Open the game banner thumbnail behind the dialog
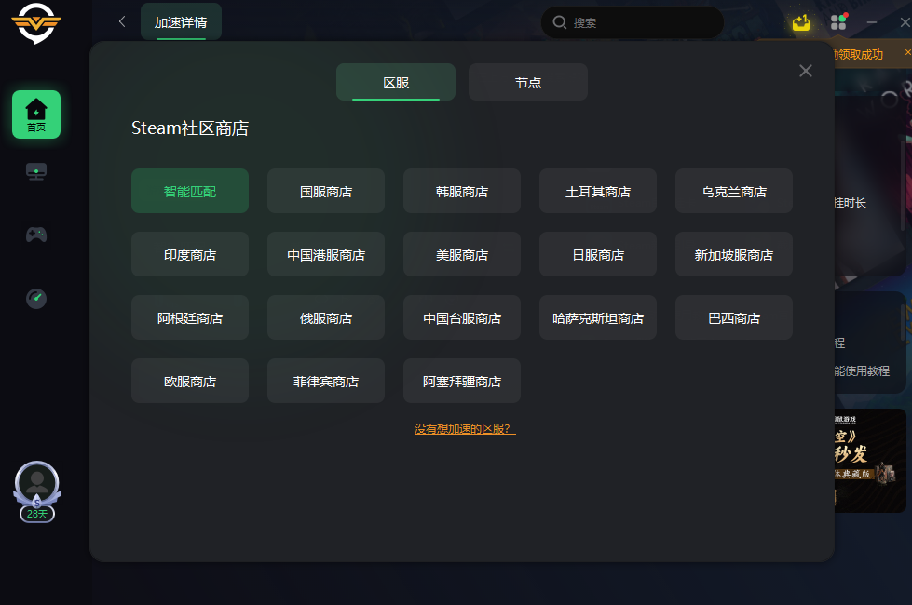 point(870,461)
